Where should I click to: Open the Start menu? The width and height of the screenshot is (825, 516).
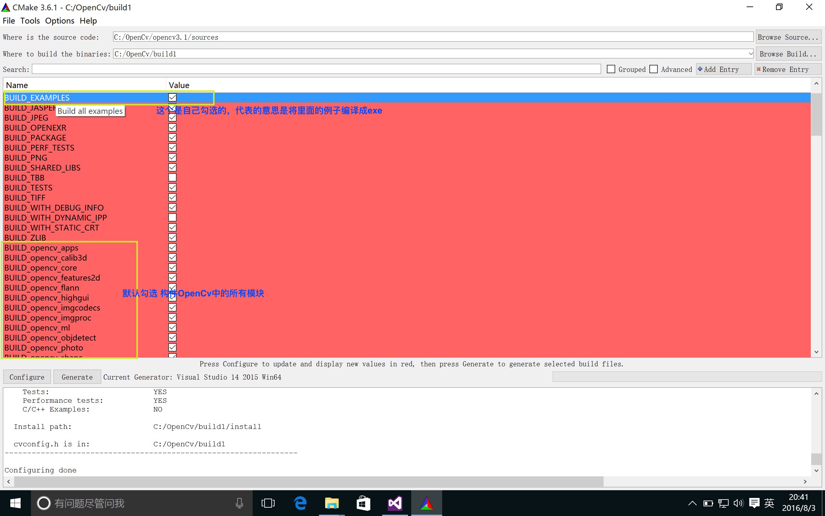(15, 503)
